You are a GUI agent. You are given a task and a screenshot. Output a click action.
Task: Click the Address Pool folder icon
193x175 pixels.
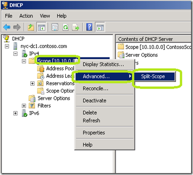pos(40,68)
